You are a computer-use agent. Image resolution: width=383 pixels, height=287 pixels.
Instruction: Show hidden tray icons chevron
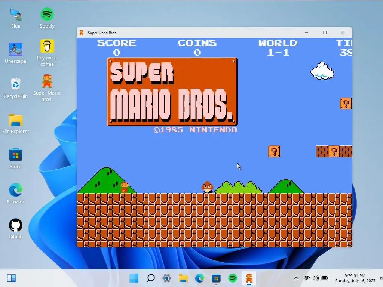click(295, 278)
